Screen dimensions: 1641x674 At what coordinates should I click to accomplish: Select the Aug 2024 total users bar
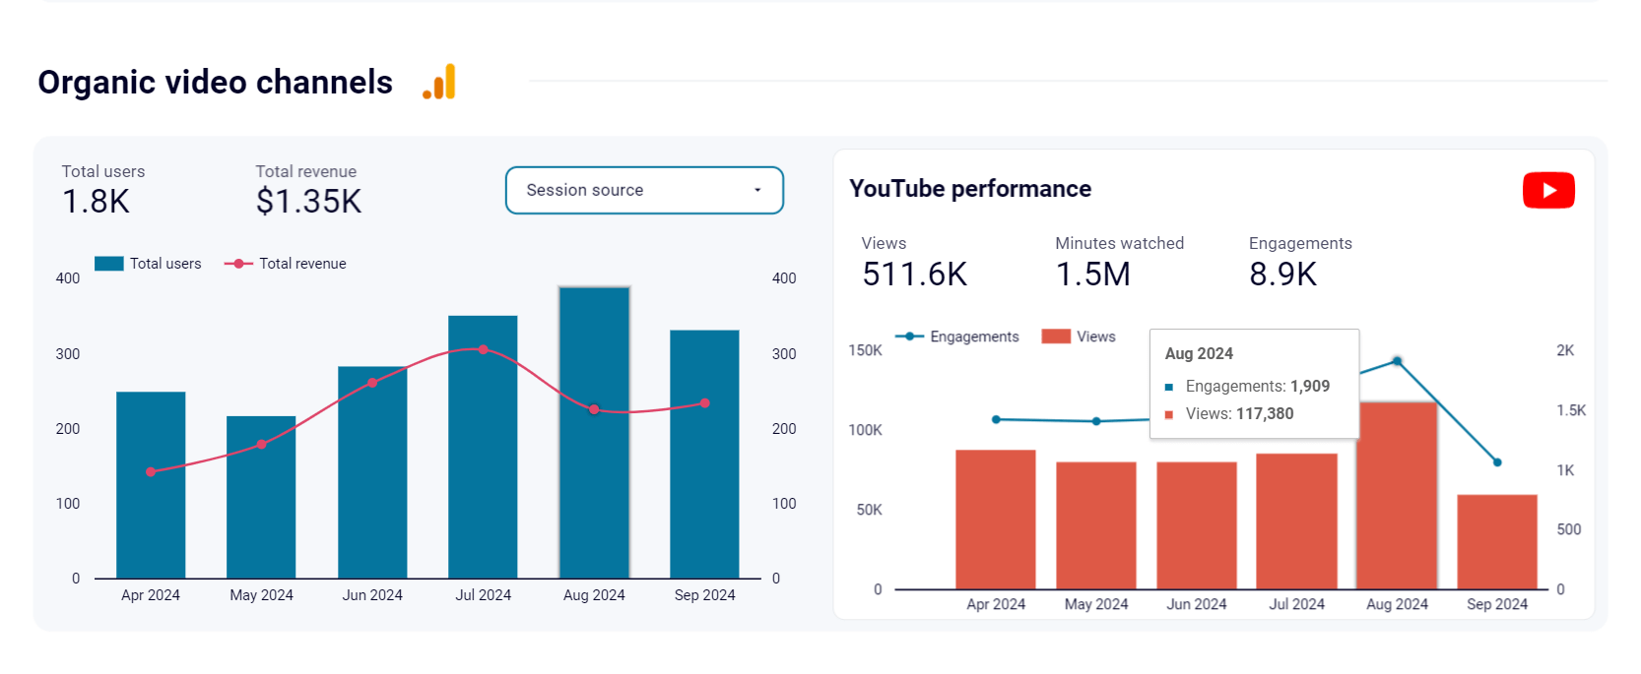(x=594, y=433)
